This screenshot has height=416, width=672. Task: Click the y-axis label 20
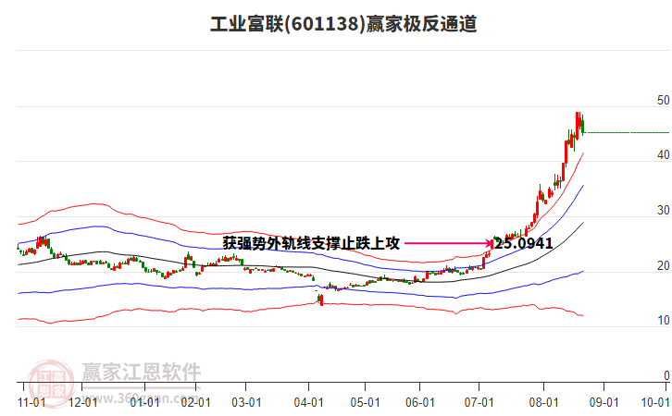coord(663,265)
